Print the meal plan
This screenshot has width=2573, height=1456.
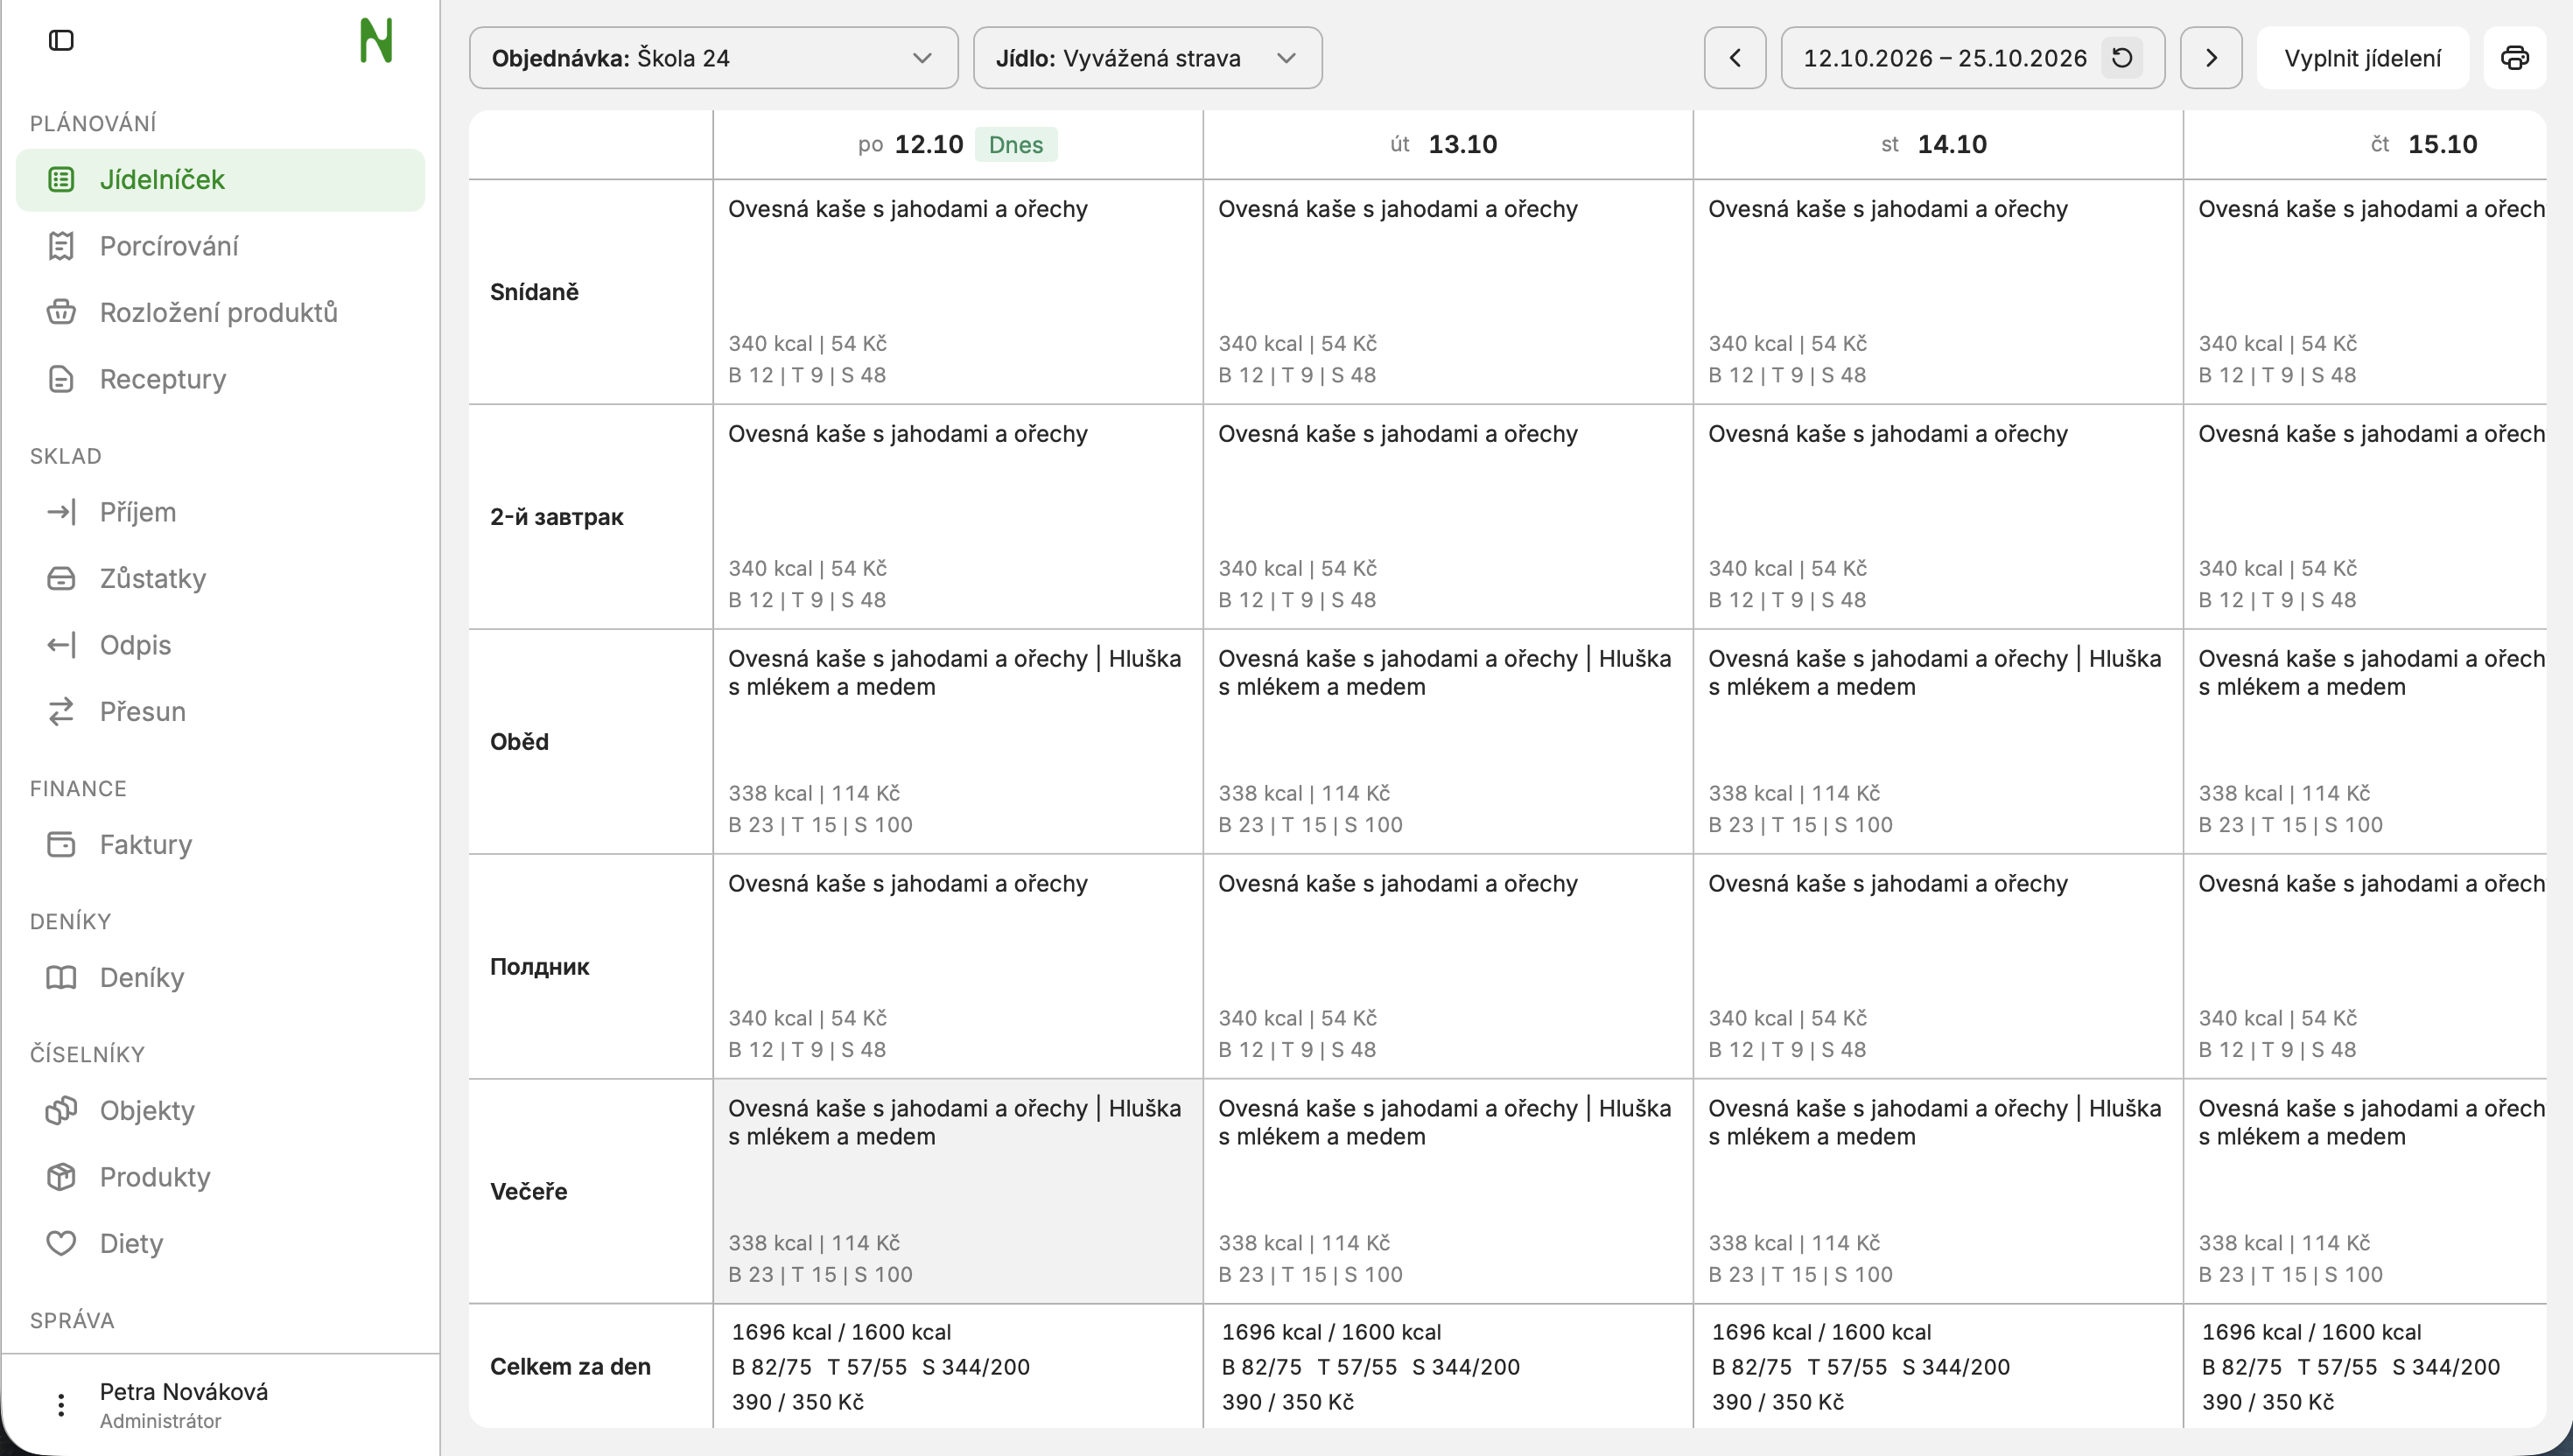pos(2515,58)
